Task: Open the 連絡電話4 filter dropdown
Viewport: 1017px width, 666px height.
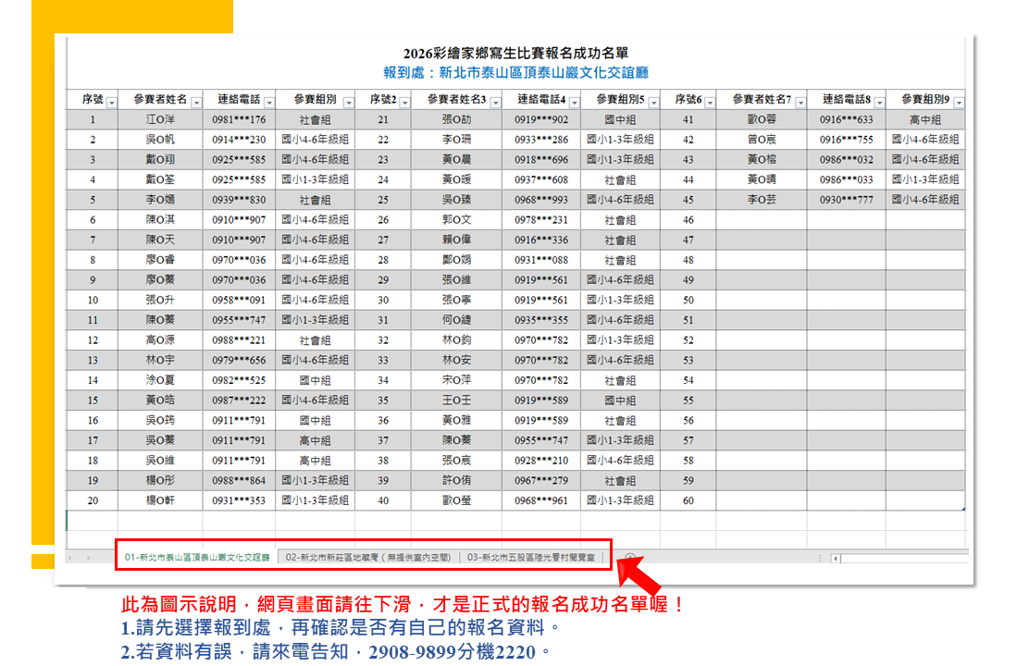Action: tap(574, 102)
